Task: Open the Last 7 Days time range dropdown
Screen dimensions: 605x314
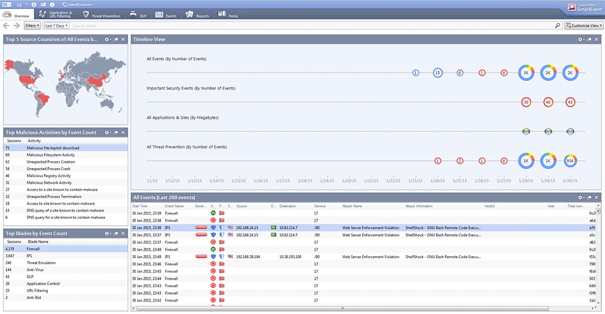Action: [56, 25]
